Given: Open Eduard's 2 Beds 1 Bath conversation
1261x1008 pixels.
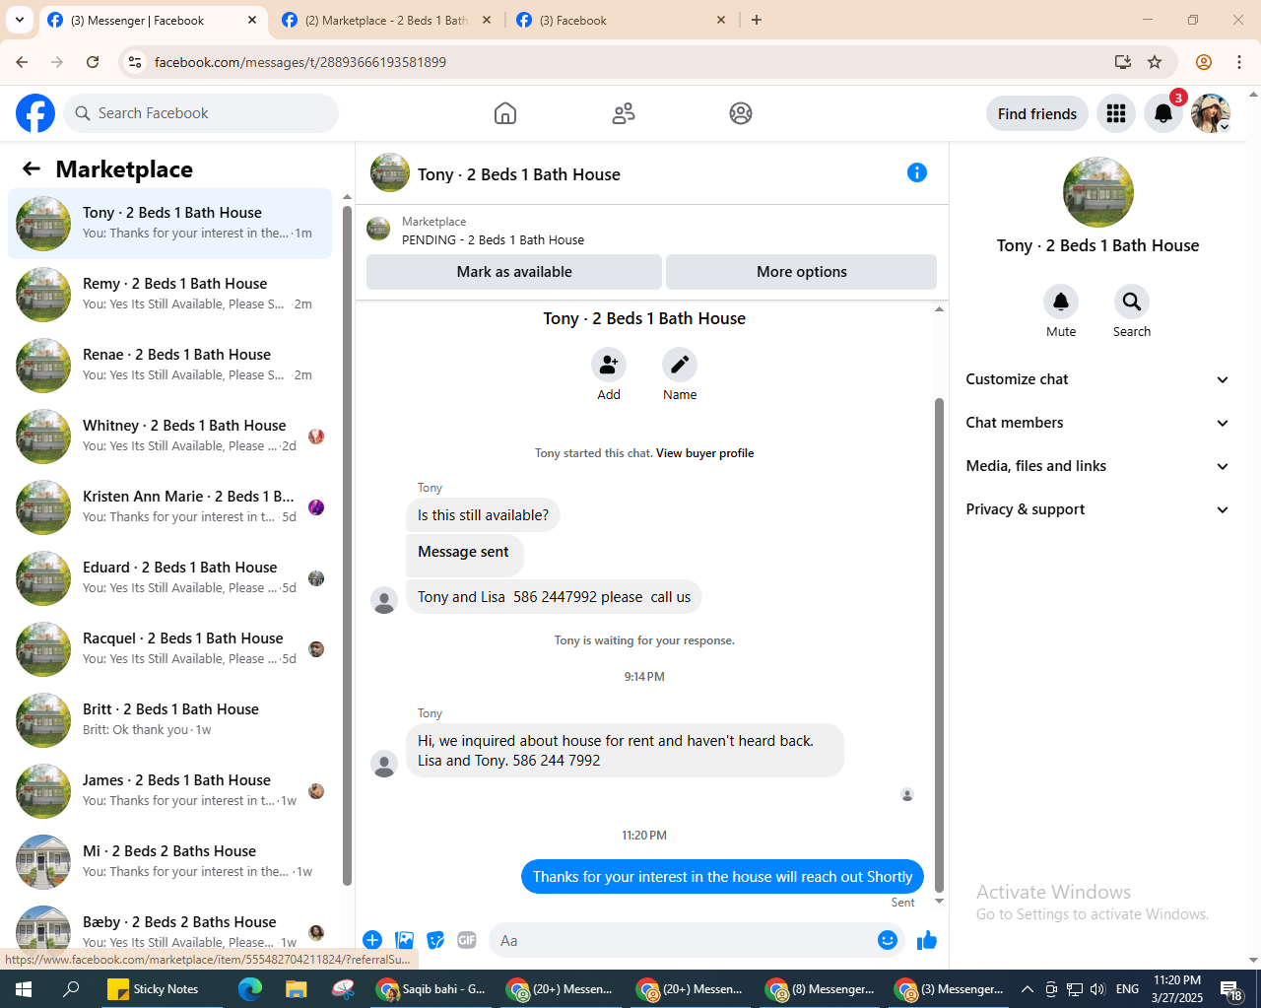Looking at the screenshot, I should [169, 577].
